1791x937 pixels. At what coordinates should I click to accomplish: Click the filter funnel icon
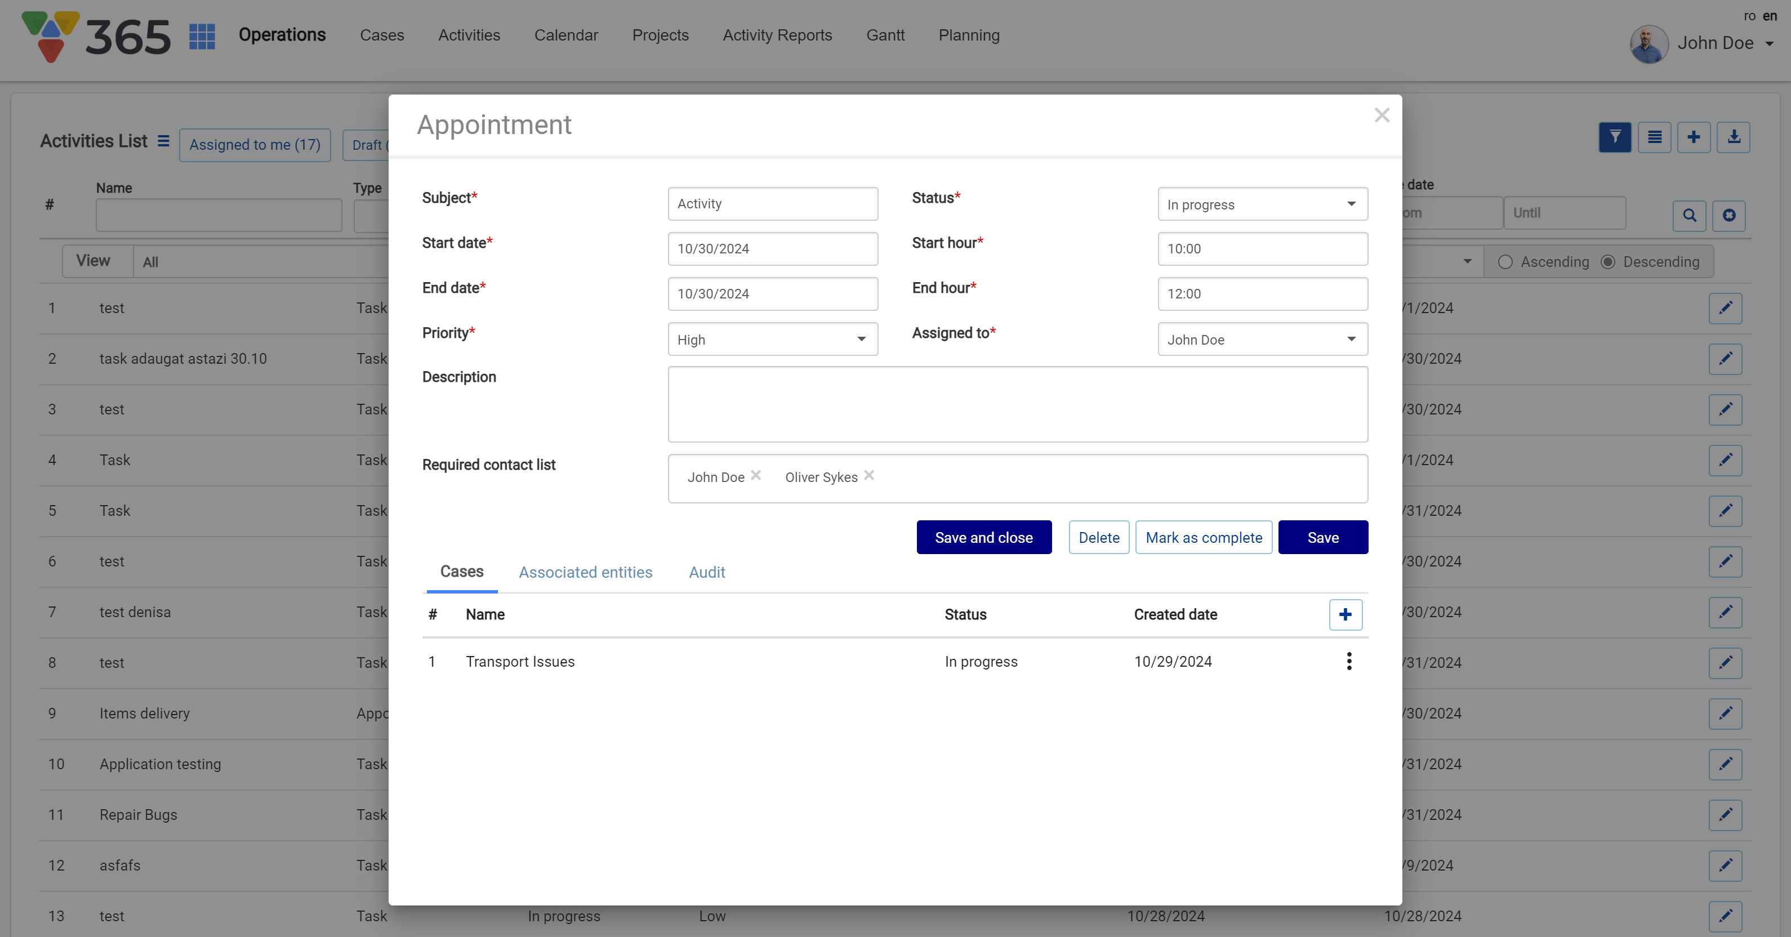[1614, 137]
